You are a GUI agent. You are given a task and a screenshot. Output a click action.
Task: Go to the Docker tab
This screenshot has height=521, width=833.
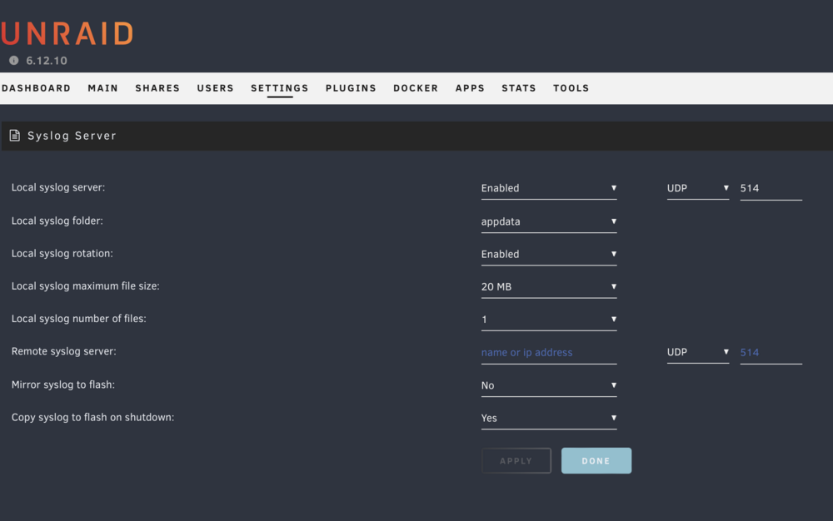coord(416,88)
